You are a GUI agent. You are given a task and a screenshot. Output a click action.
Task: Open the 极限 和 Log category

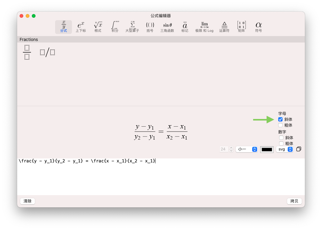point(204,27)
